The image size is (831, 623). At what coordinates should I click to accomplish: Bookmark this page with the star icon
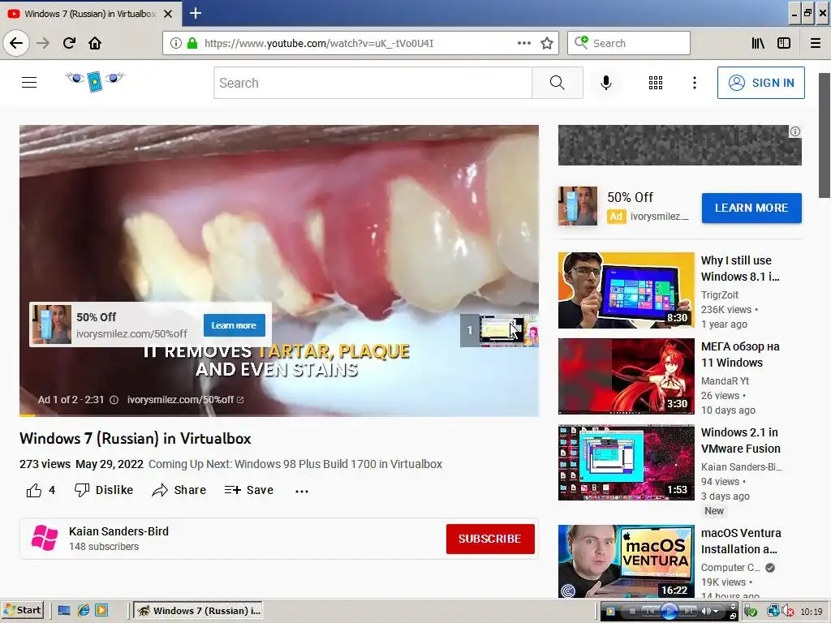(x=547, y=43)
